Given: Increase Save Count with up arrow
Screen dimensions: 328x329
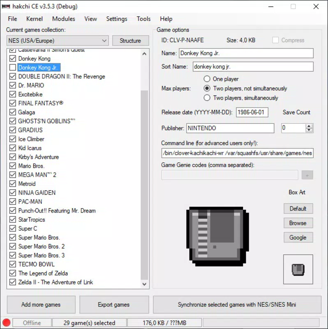Looking at the screenshot, I should click(x=309, y=126).
